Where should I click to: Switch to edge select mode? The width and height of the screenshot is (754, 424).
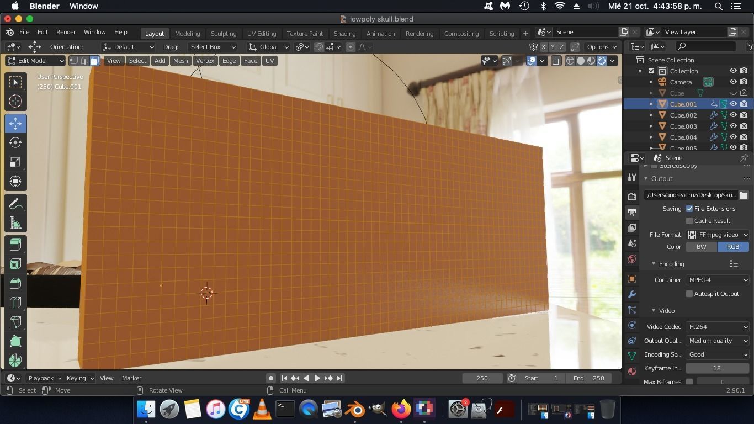coord(84,61)
